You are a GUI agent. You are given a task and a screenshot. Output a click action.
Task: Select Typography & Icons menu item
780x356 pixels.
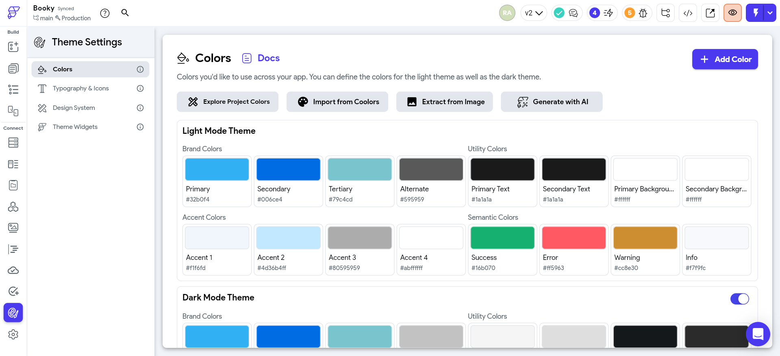click(x=90, y=88)
